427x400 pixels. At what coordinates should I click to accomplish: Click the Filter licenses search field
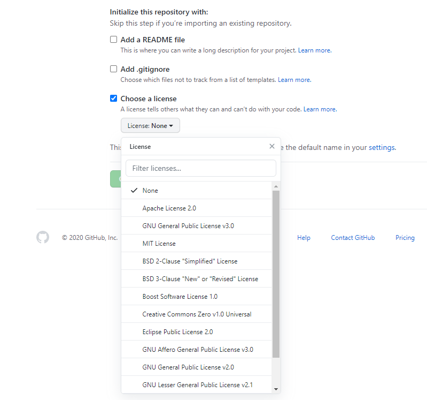tap(201, 168)
